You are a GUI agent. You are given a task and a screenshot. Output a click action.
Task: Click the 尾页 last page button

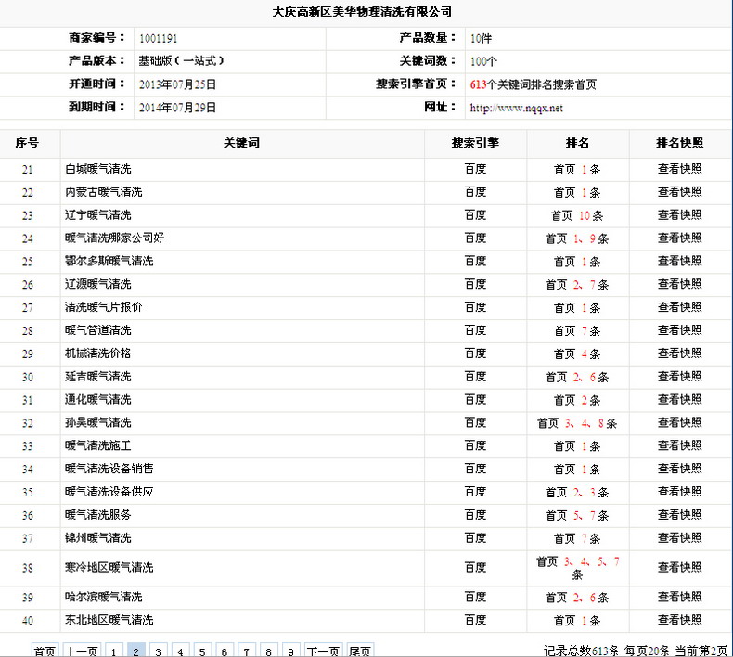[360, 651]
